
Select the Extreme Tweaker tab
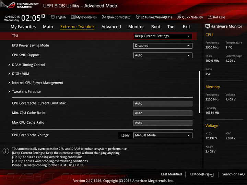(77, 27)
